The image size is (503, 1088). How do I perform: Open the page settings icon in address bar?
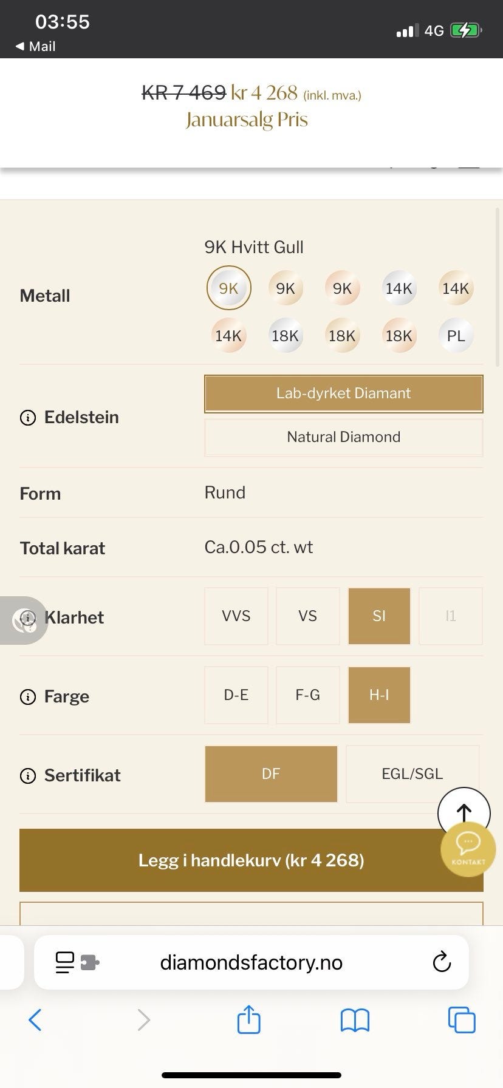click(x=77, y=962)
